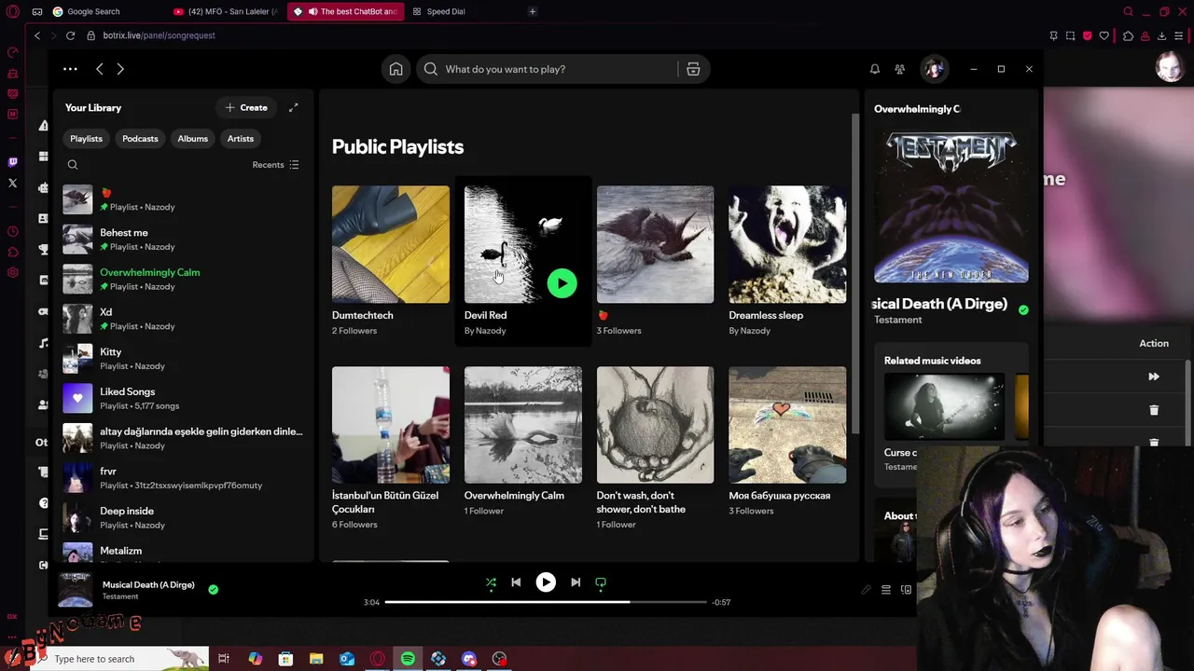
Task: Open Musical Death song title in player bar
Action: (148, 585)
